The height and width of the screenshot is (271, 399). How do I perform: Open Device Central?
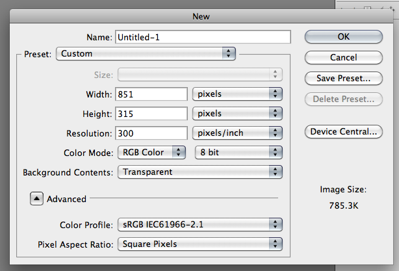click(x=344, y=131)
